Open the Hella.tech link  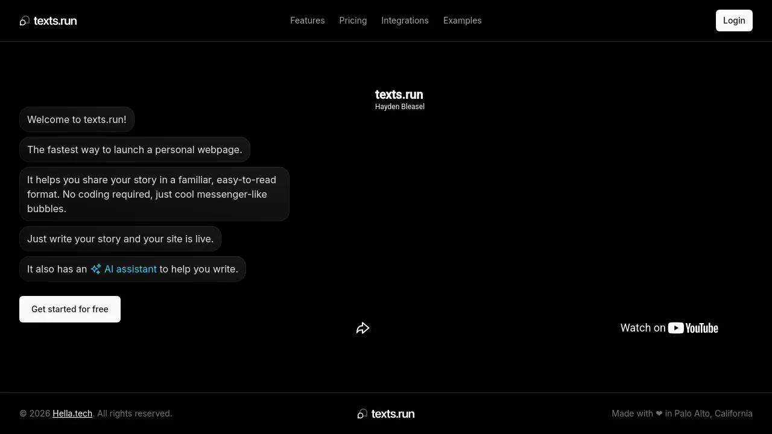pos(72,414)
